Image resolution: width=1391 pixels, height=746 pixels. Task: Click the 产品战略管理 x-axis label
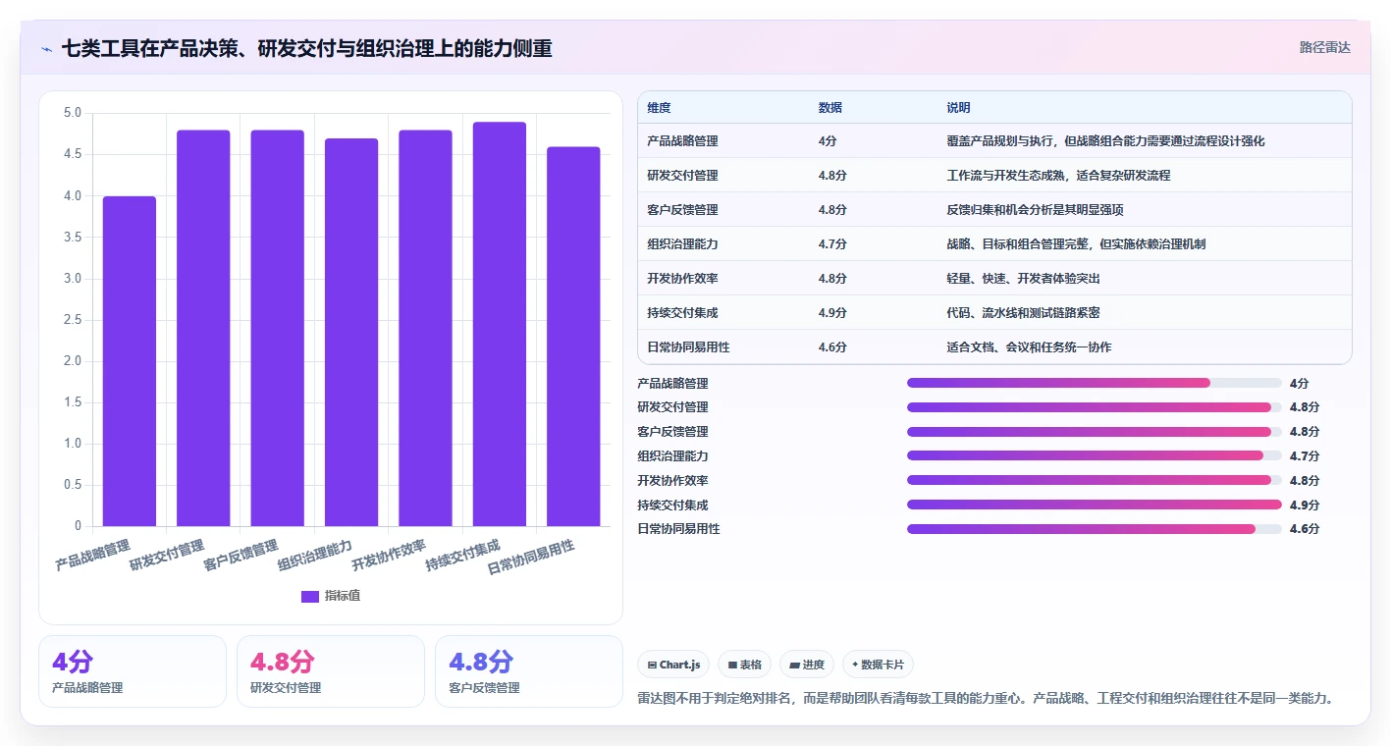(x=93, y=556)
